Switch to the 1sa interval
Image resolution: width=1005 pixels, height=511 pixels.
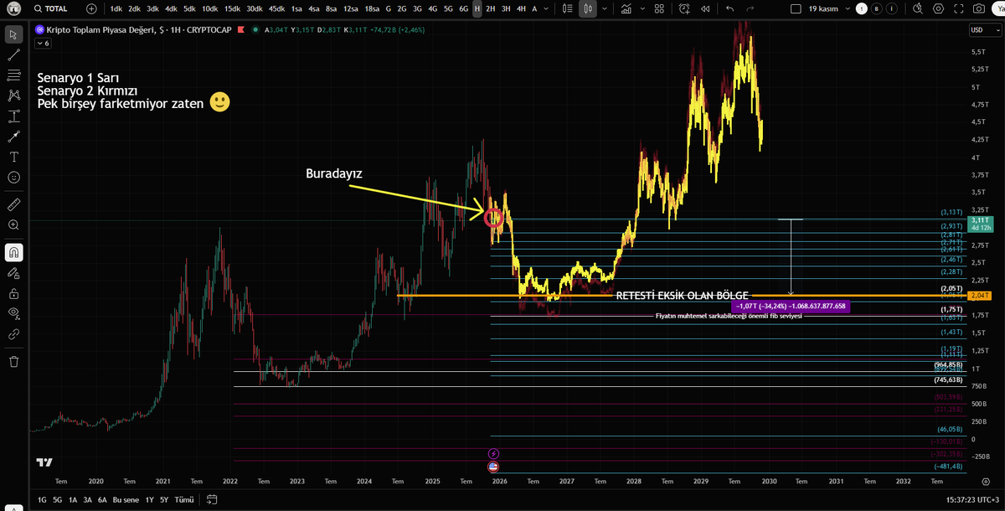[x=296, y=8]
